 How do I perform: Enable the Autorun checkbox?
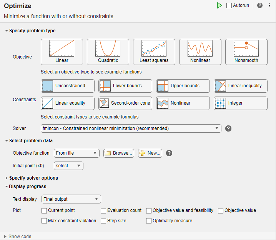(229, 5)
